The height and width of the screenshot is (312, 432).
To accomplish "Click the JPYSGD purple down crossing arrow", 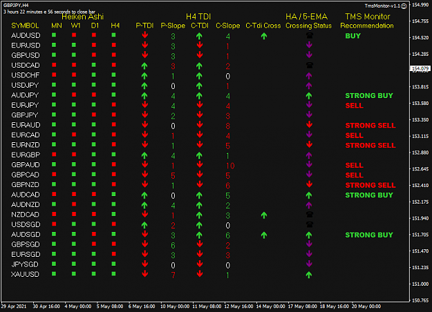I will point(309,264).
